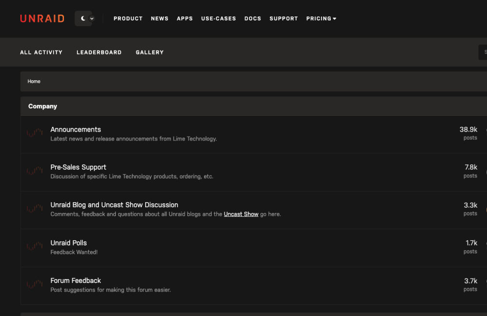Open the Announcements forum
The image size is (487, 316).
coord(76,129)
